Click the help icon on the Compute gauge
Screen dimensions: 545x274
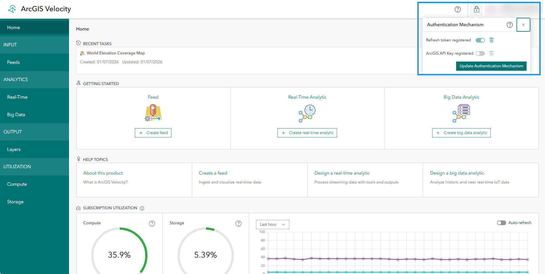(152, 223)
